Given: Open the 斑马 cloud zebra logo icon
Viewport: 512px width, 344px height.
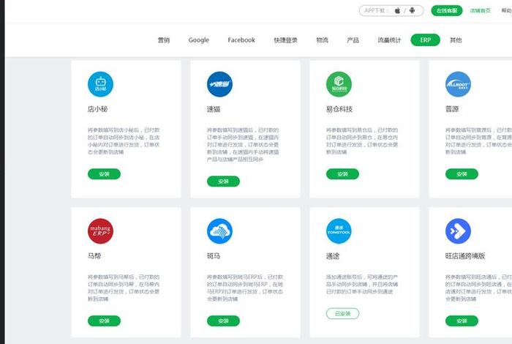Looking at the screenshot, I should (219, 231).
